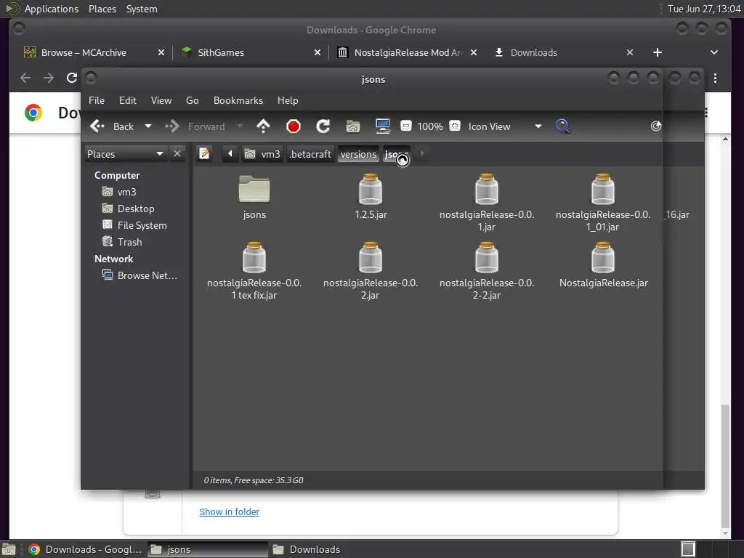The height and width of the screenshot is (558, 744).
Task: Reset zoom by clicking 100% label
Action: 430,126
